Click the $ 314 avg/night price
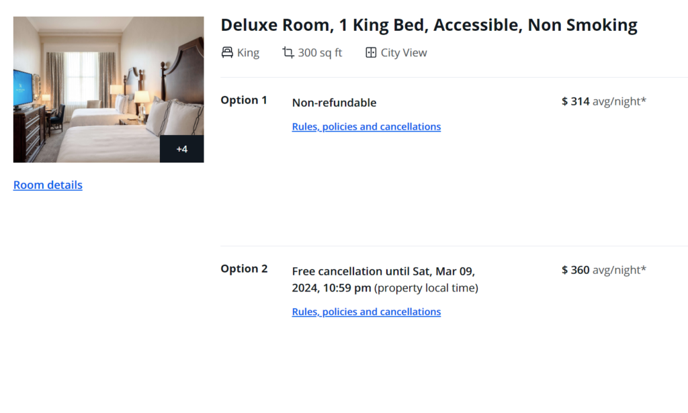 pyautogui.click(x=603, y=101)
